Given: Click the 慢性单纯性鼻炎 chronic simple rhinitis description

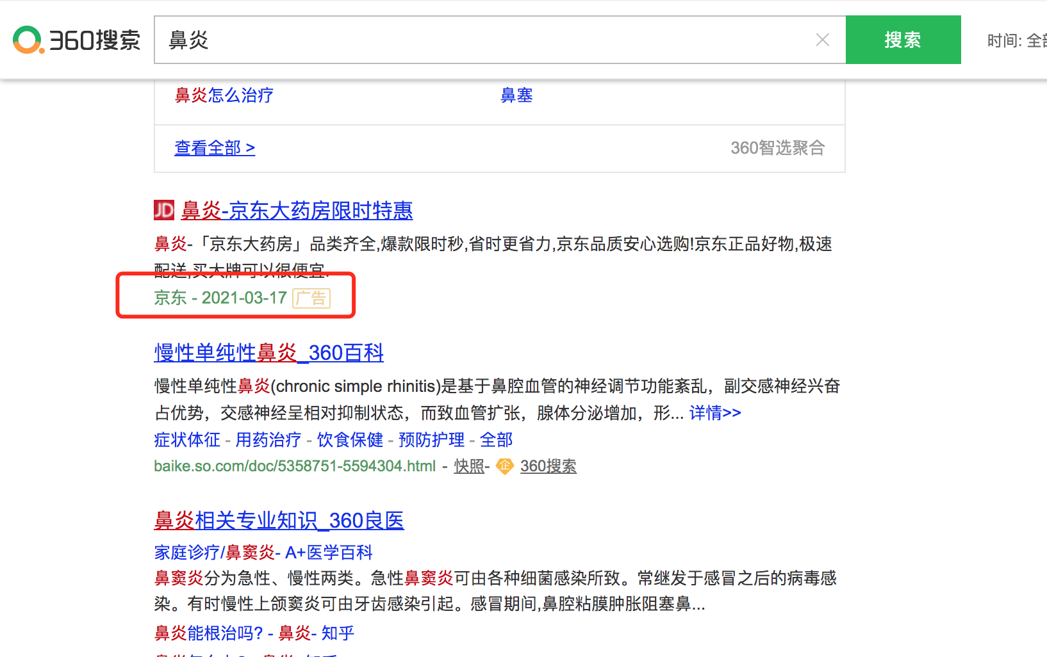Looking at the screenshot, I should (497, 400).
